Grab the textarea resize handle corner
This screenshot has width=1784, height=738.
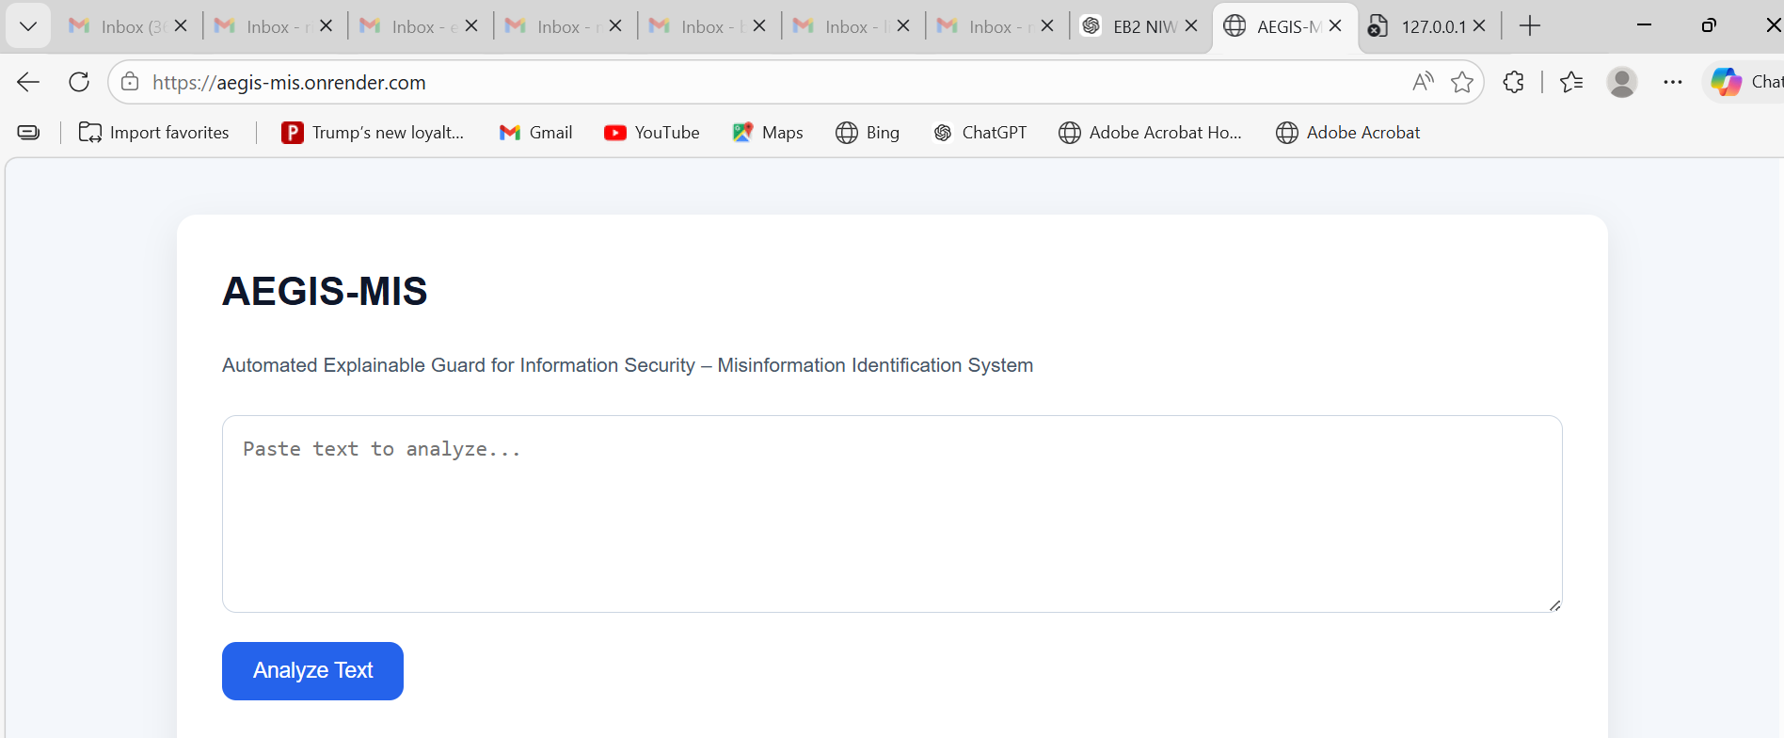click(1554, 605)
